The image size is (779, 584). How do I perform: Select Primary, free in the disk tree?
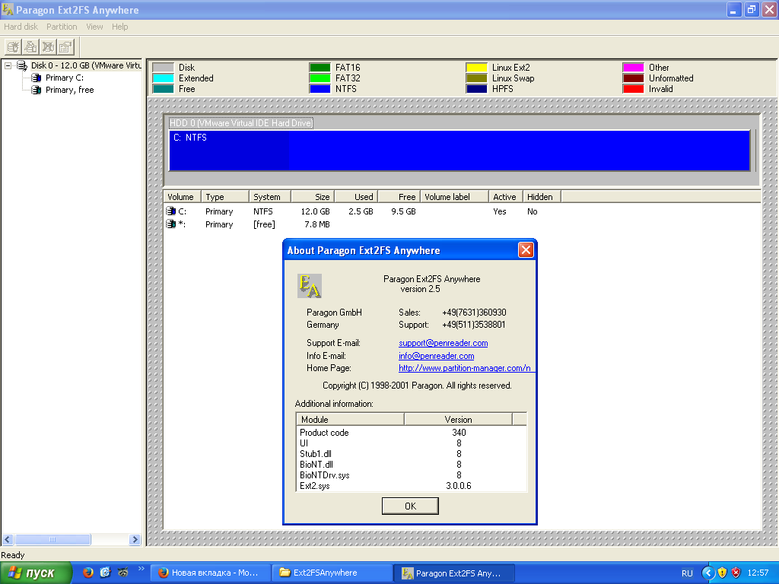[69, 90]
